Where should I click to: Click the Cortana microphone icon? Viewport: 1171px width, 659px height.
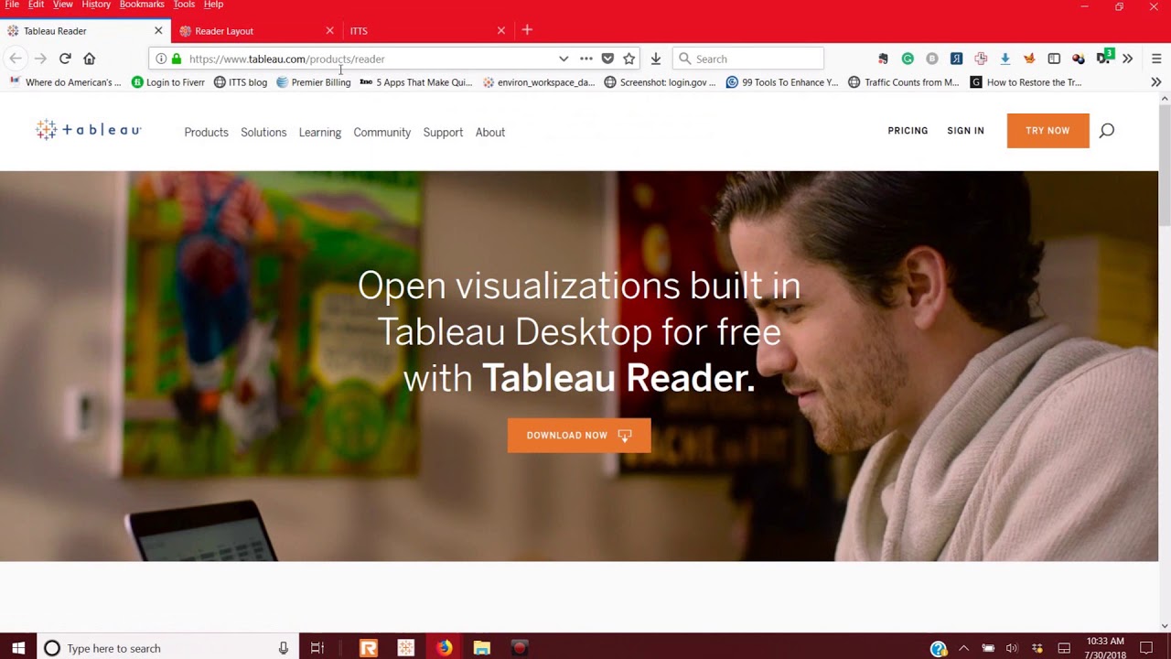pos(284,648)
